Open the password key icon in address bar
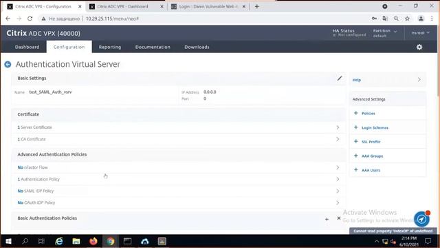The width and height of the screenshot is (440, 248). pyautogui.click(x=374, y=19)
